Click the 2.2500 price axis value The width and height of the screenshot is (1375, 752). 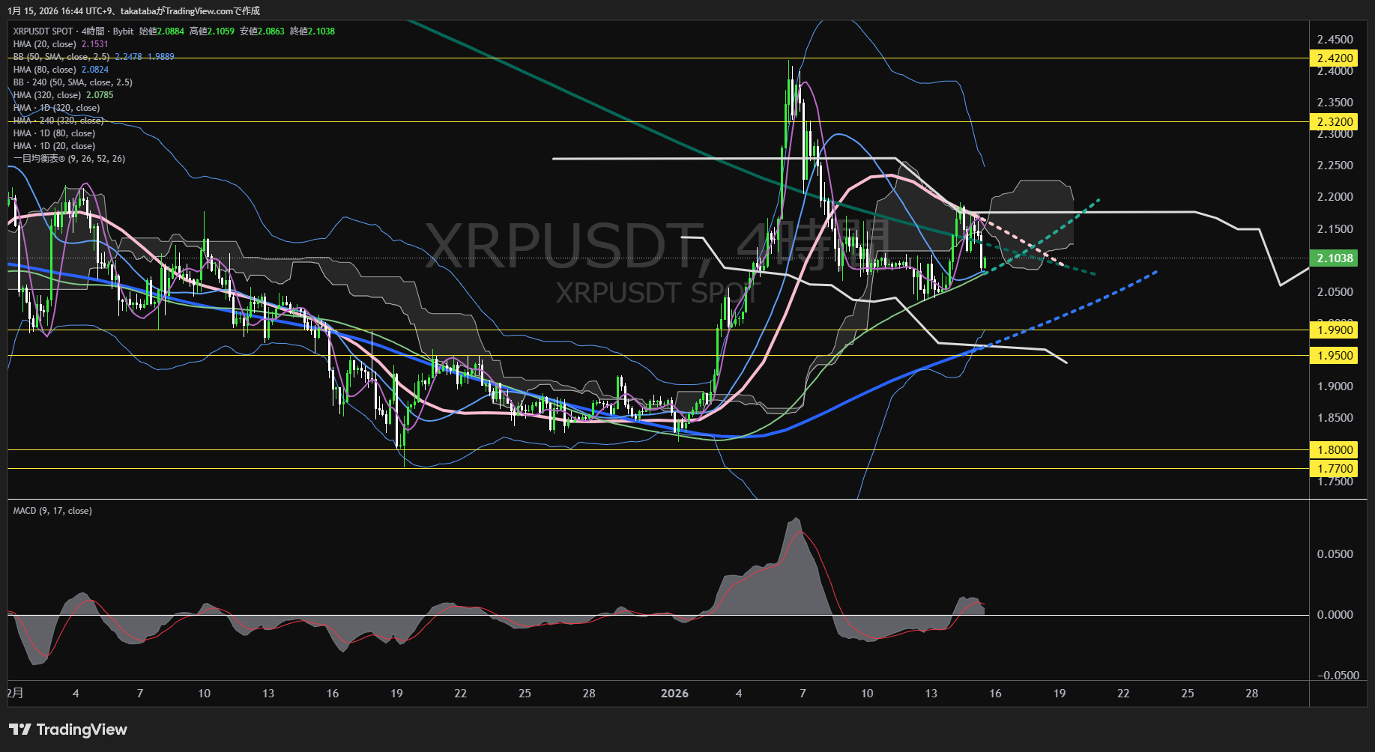click(x=1335, y=166)
